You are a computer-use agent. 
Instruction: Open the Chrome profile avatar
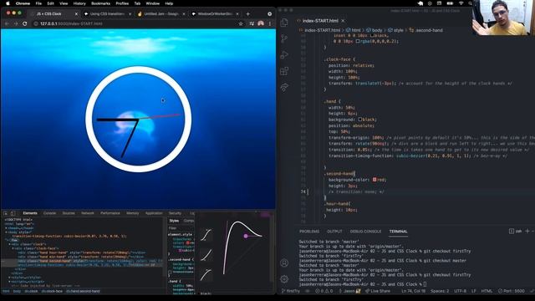(261, 23)
